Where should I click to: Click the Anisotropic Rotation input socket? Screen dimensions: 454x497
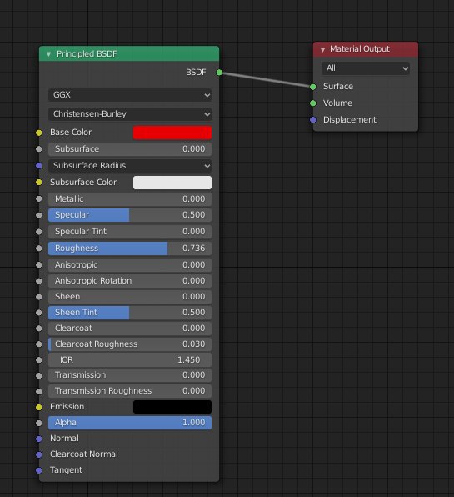pyautogui.click(x=39, y=281)
